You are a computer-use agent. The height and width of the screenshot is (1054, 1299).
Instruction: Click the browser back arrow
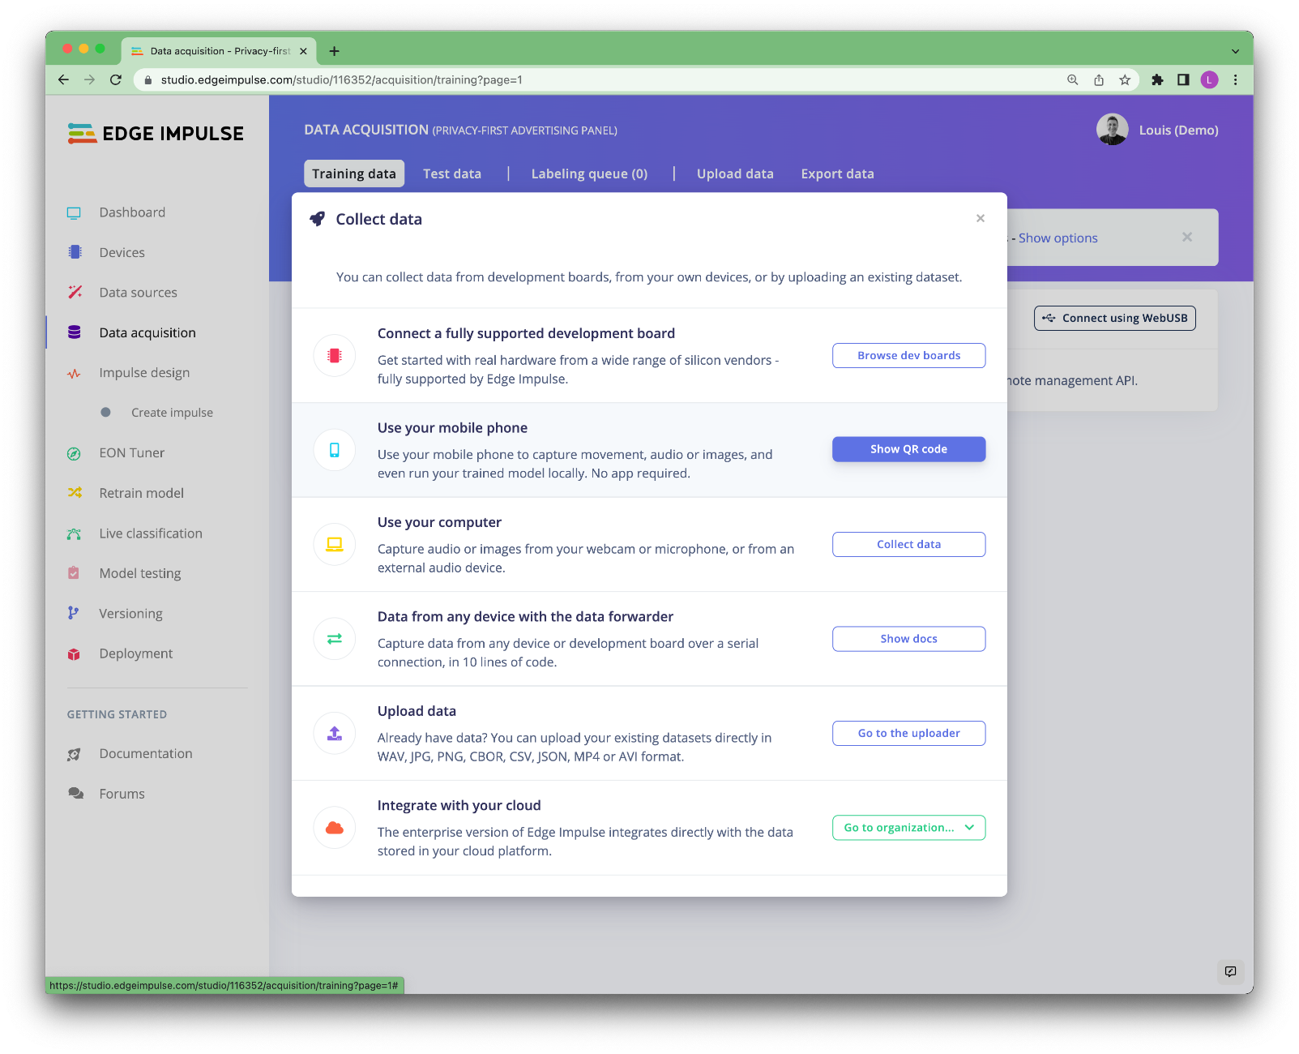point(63,79)
